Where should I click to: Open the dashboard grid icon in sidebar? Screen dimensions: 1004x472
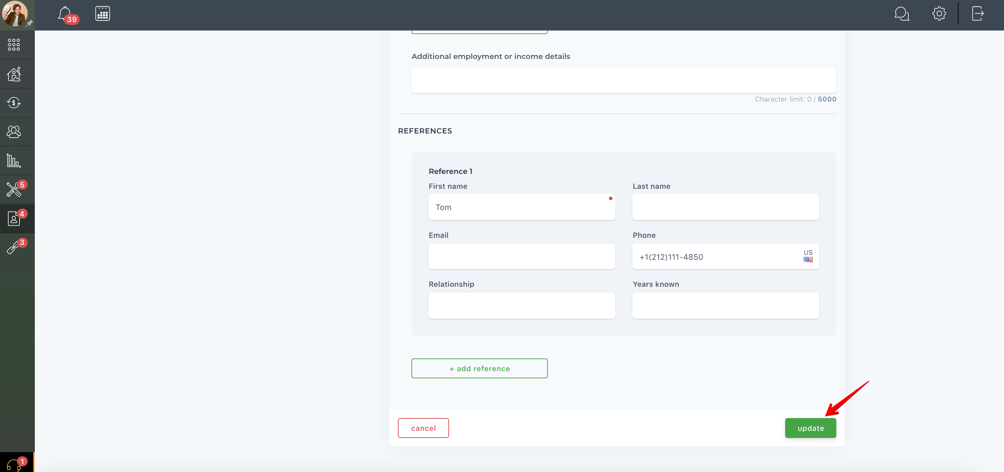pos(14,45)
